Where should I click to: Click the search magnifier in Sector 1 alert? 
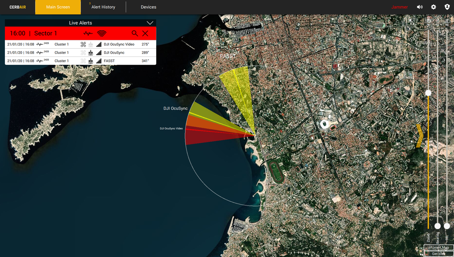point(135,33)
